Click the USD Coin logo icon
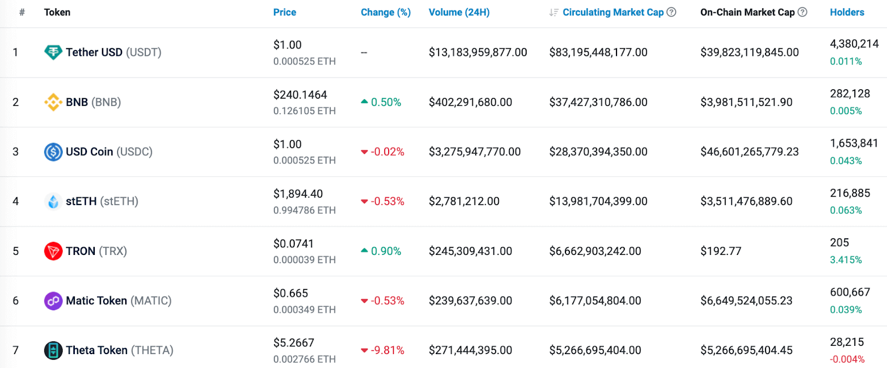Screen dimensions: 887x368 pos(53,152)
